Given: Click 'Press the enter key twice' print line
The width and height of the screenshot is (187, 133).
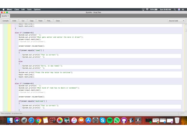Looking at the screenshot, I should [46, 72].
